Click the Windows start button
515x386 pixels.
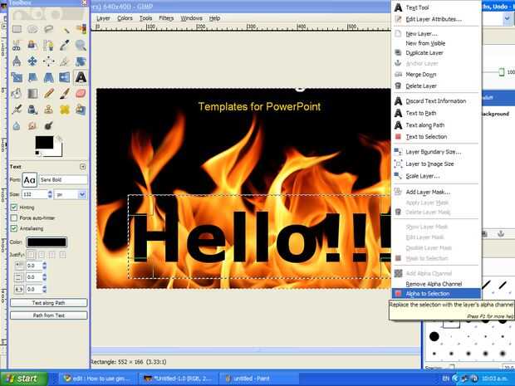point(24,379)
